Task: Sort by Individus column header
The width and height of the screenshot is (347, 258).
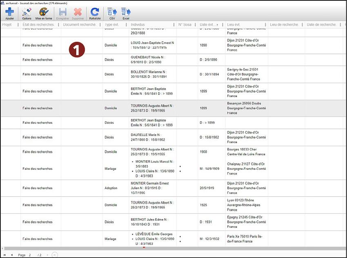Action: pyautogui.click(x=138, y=25)
